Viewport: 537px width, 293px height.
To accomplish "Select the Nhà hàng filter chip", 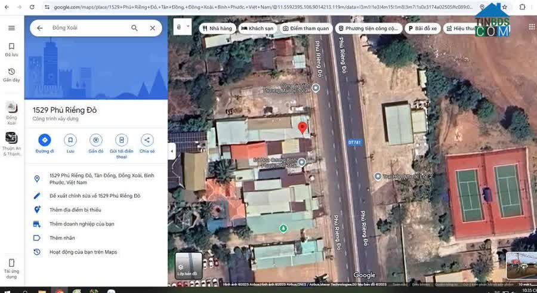I will pos(217,28).
